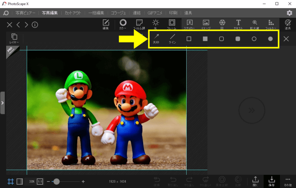Open the カラー (Color) tool
This screenshot has width=296, height=188.
123,24
